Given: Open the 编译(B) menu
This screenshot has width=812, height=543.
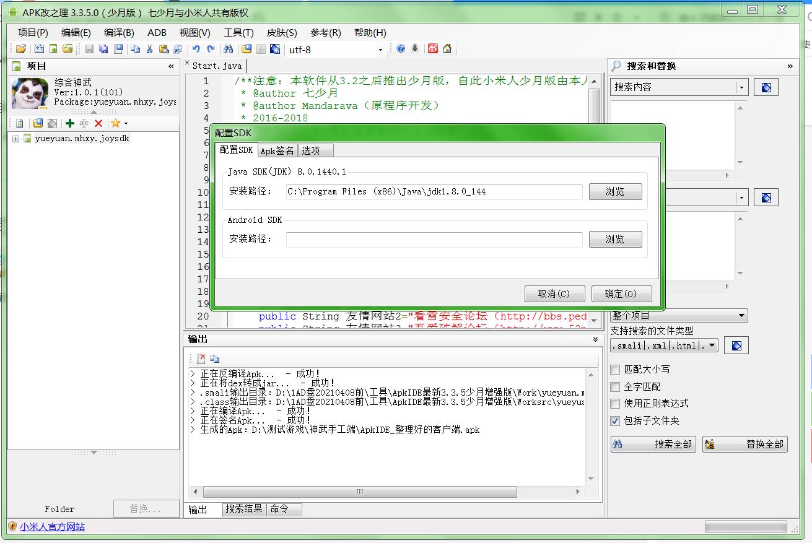Looking at the screenshot, I should 119,33.
